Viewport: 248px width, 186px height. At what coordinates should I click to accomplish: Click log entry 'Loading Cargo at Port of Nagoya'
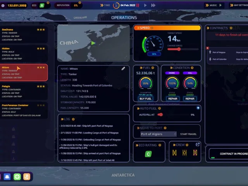point(89,133)
